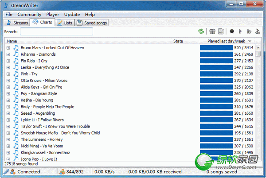Click the 0.00 KB/0.00 KB received status
This screenshot has width=266, height=178.
point(155,172)
